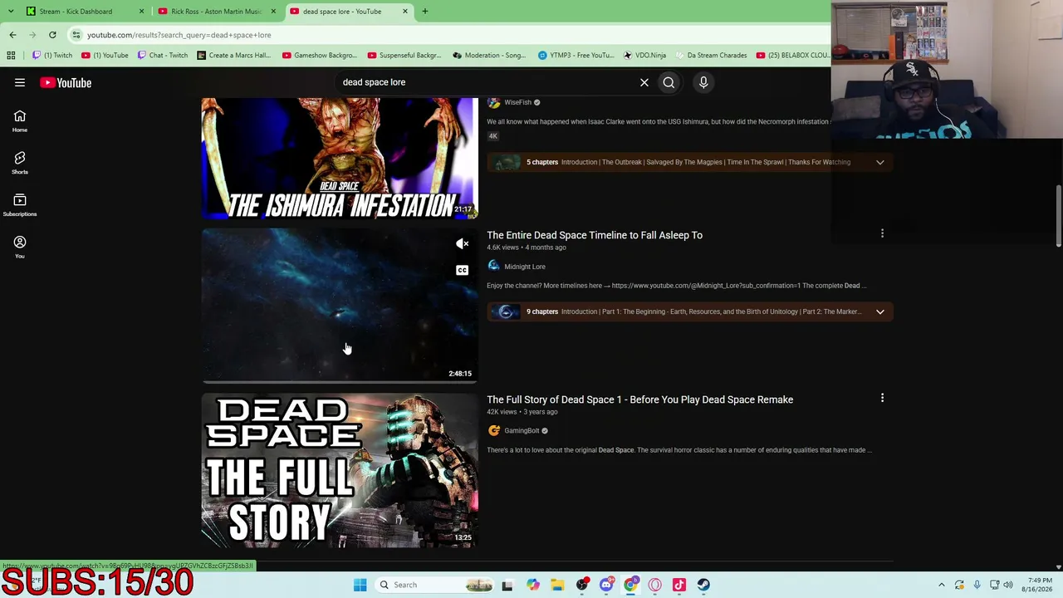1063x598 pixels.
Task: Open the tab search dropdown arrow
Action: (12, 12)
